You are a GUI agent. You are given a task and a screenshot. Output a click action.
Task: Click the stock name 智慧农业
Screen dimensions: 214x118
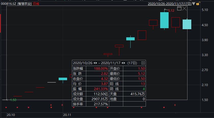(25, 4)
